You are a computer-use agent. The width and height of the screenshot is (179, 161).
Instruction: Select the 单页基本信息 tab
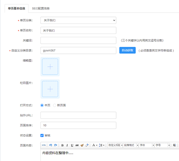[x=17, y=8]
